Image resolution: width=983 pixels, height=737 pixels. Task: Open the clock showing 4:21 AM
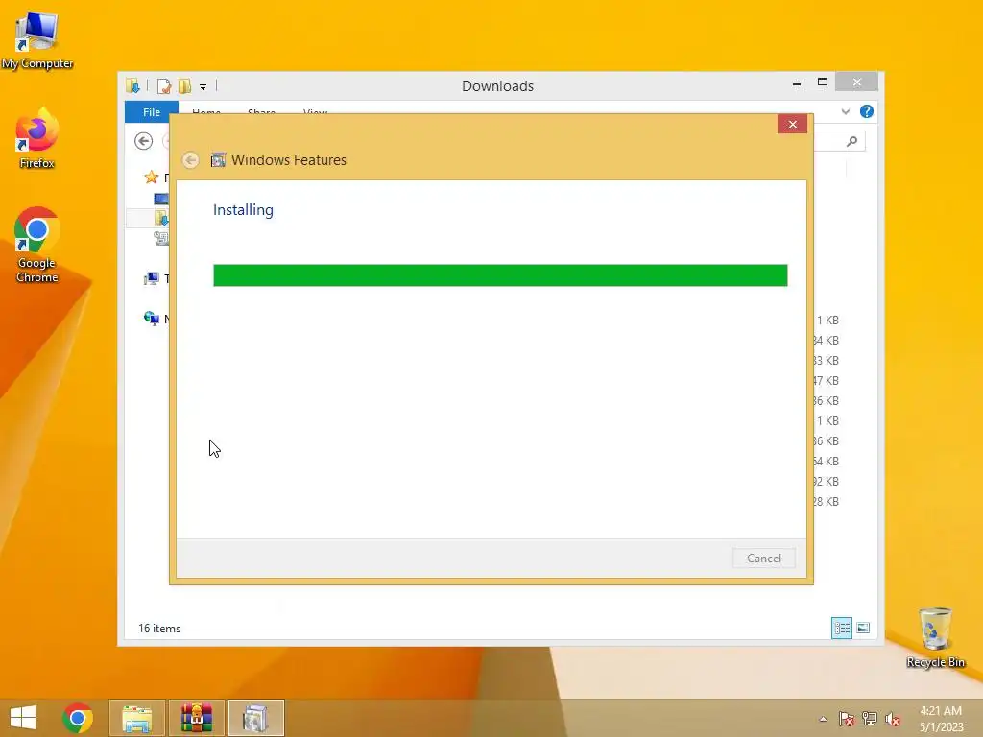pyautogui.click(x=941, y=718)
